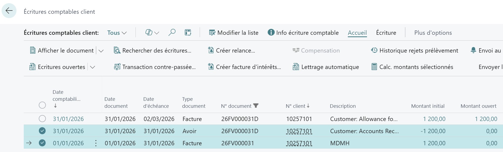This screenshot has width=503, height=152.
Task: Click the due date 02/03/2026 cell
Action: coord(159,119)
